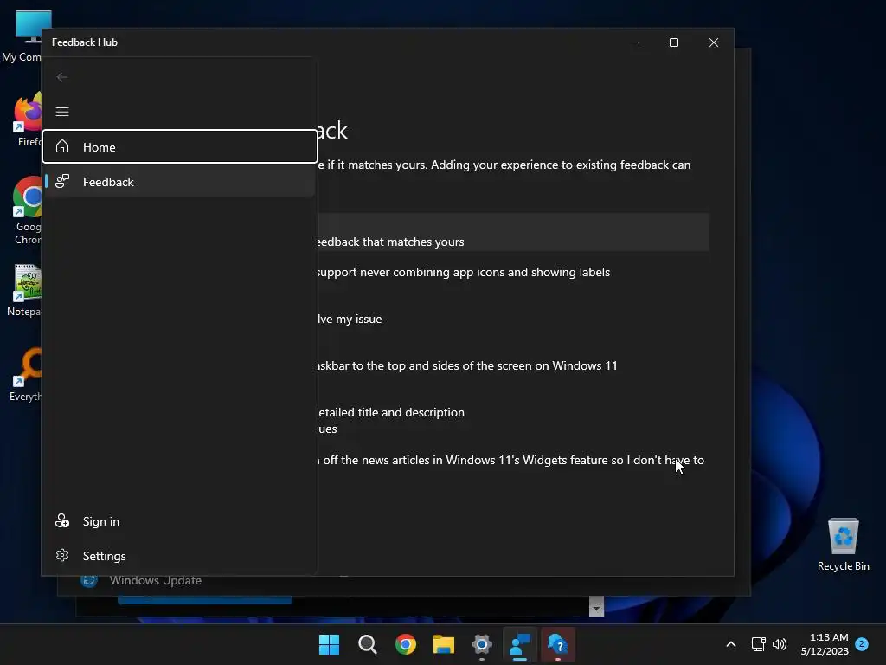Minimize the Feedback Hub window
Image resolution: width=886 pixels, height=665 pixels.
[634, 42]
